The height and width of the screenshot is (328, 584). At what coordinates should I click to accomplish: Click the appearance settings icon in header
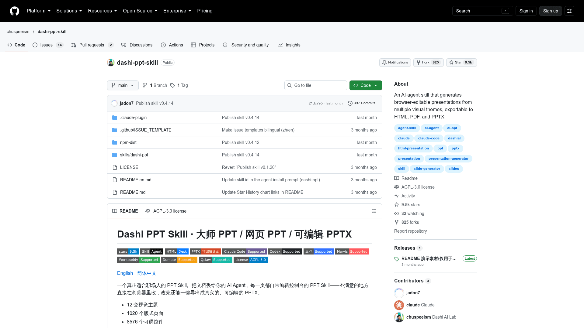(x=569, y=11)
